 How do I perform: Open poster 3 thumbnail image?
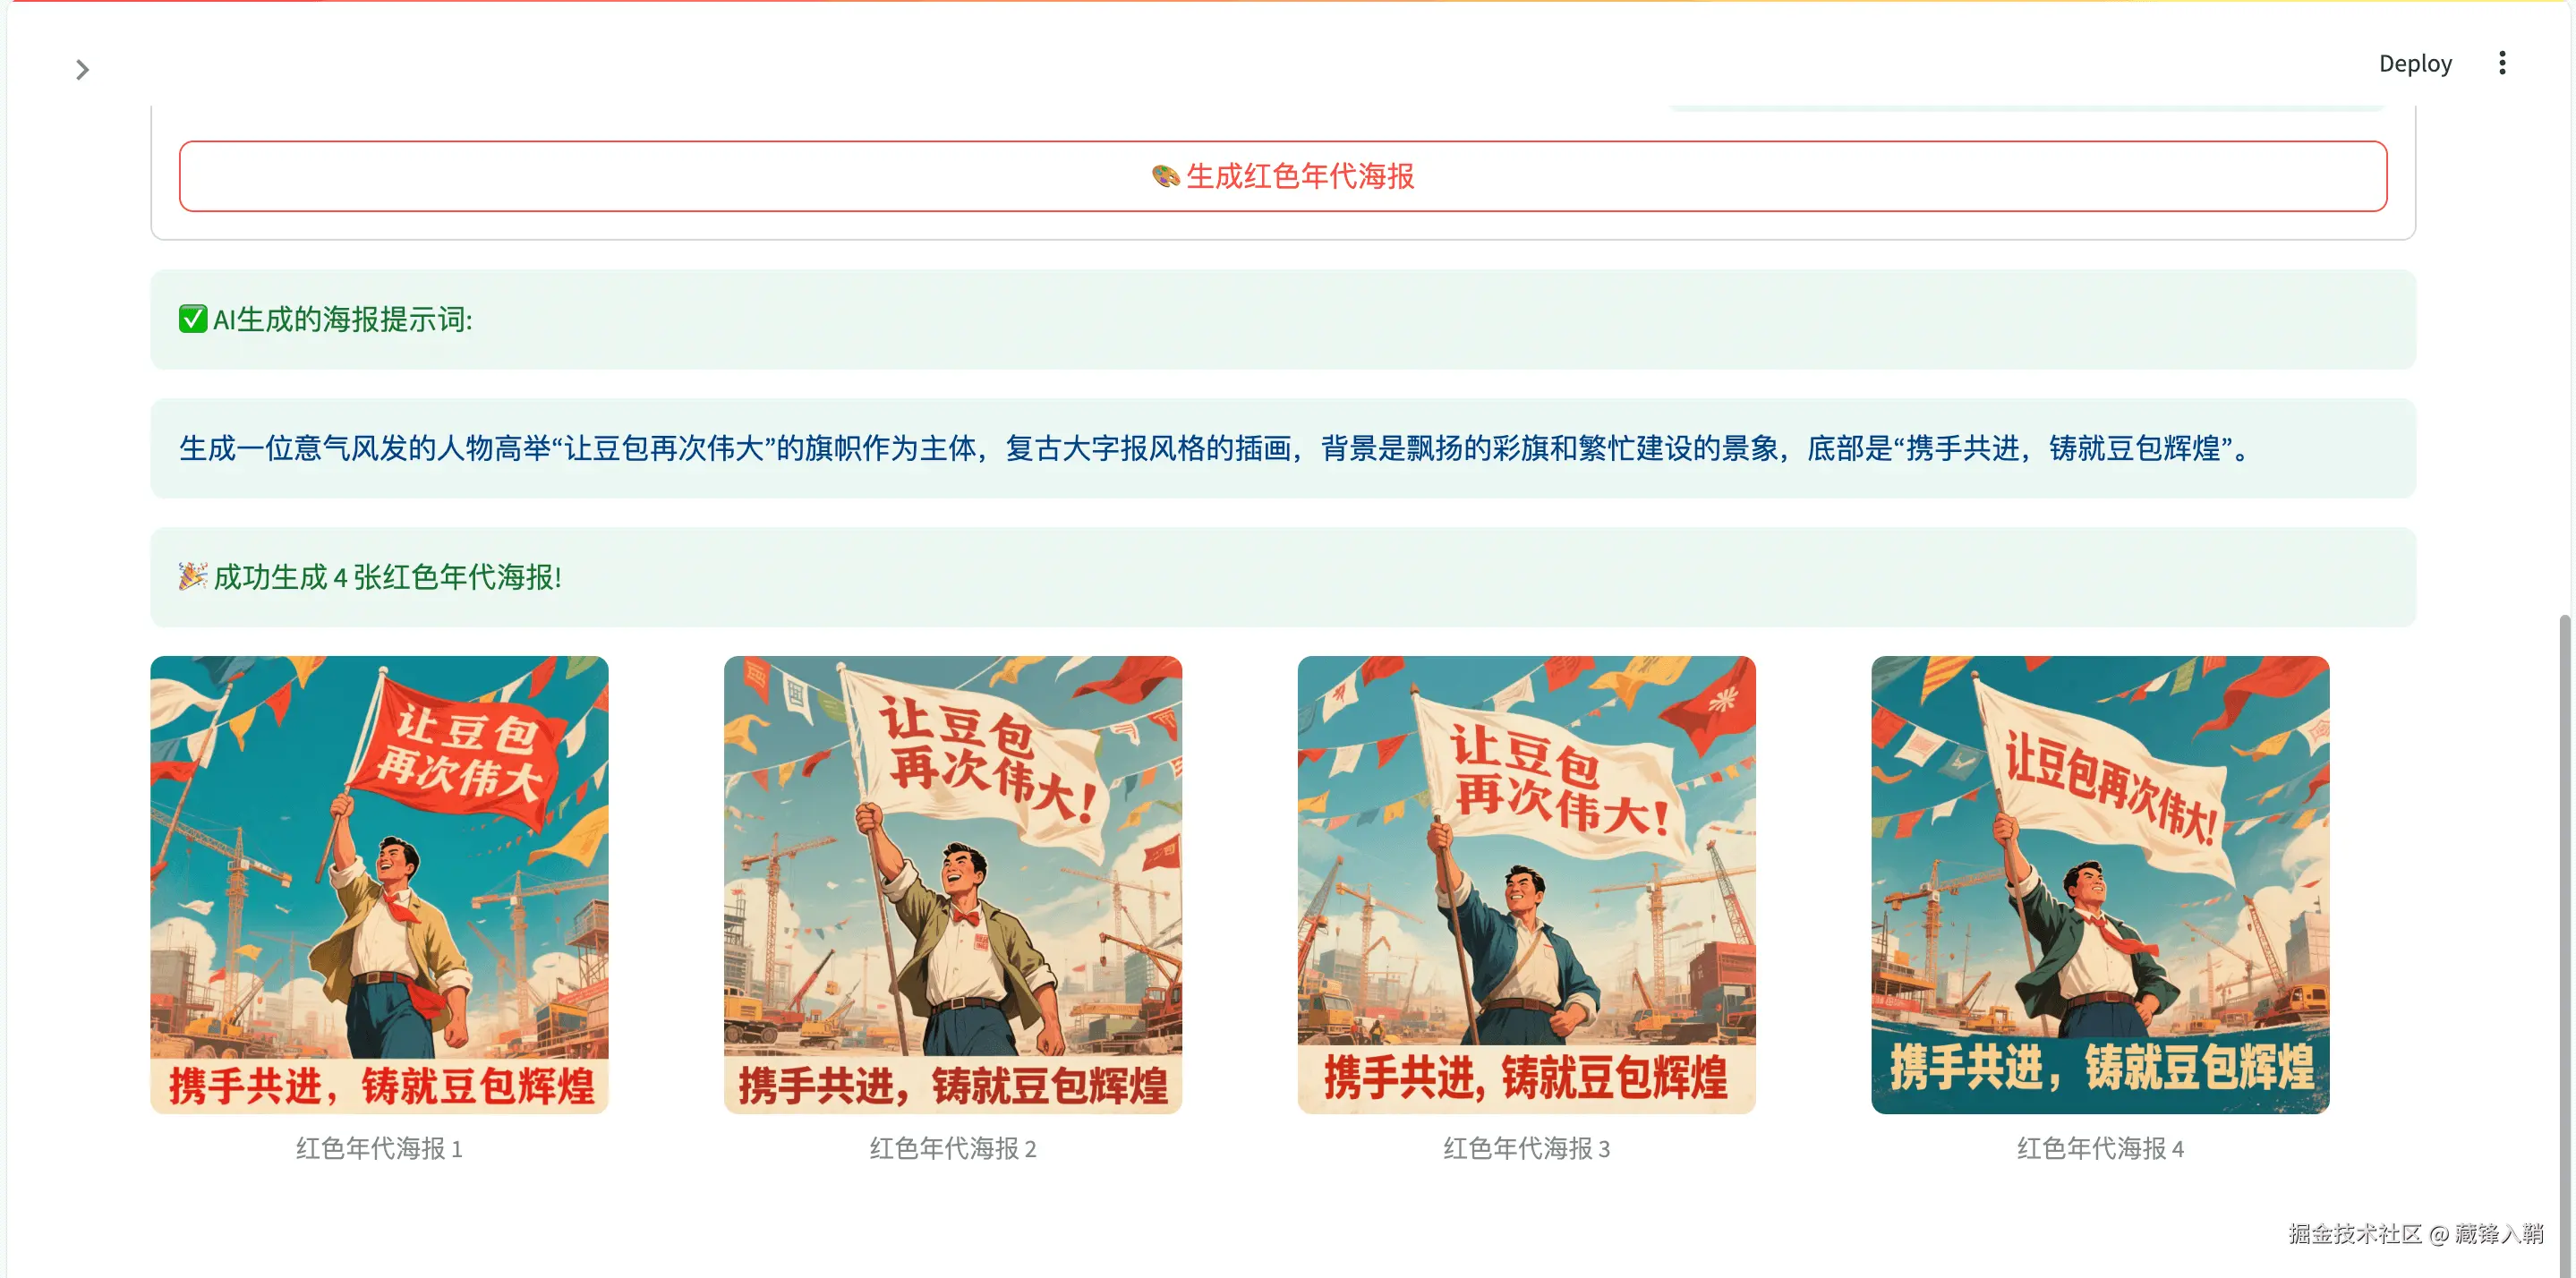click(1526, 885)
